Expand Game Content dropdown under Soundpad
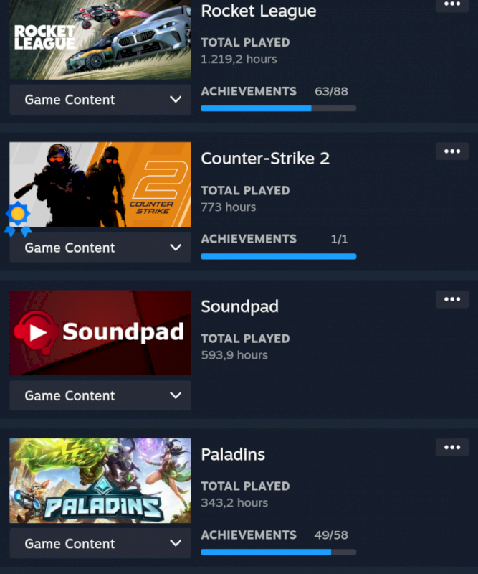The height and width of the screenshot is (574, 478). [x=100, y=396]
